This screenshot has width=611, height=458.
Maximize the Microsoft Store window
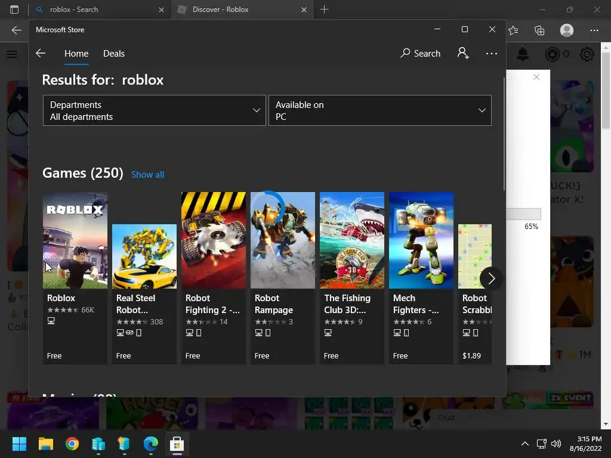click(464, 29)
